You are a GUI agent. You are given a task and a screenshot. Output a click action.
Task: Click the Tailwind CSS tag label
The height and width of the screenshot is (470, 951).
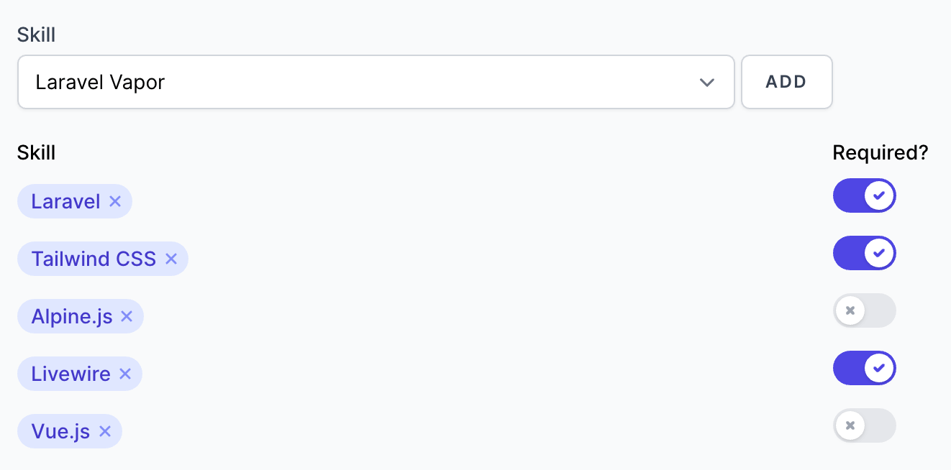94,259
